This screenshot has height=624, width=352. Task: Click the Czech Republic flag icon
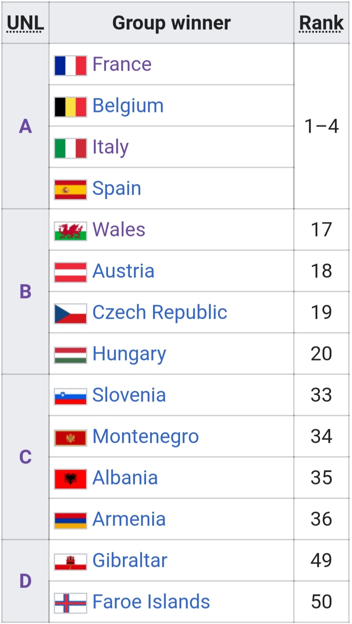pyautogui.click(x=70, y=313)
